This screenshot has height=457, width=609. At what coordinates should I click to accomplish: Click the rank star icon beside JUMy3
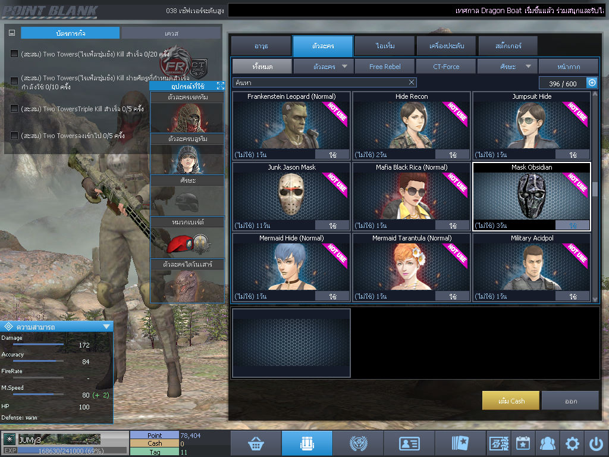10,440
